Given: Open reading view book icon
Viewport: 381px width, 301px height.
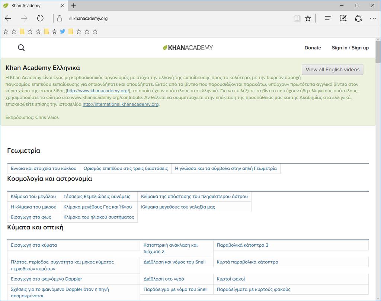Looking at the screenshot, I should [297, 19].
